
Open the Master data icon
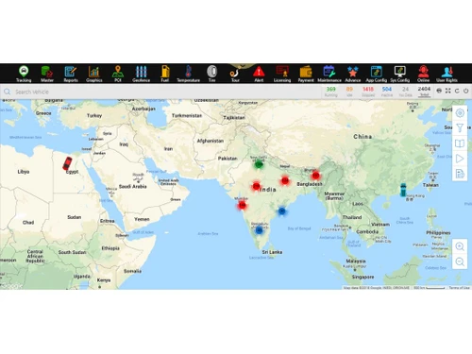pyautogui.click(x=47, y=74)
